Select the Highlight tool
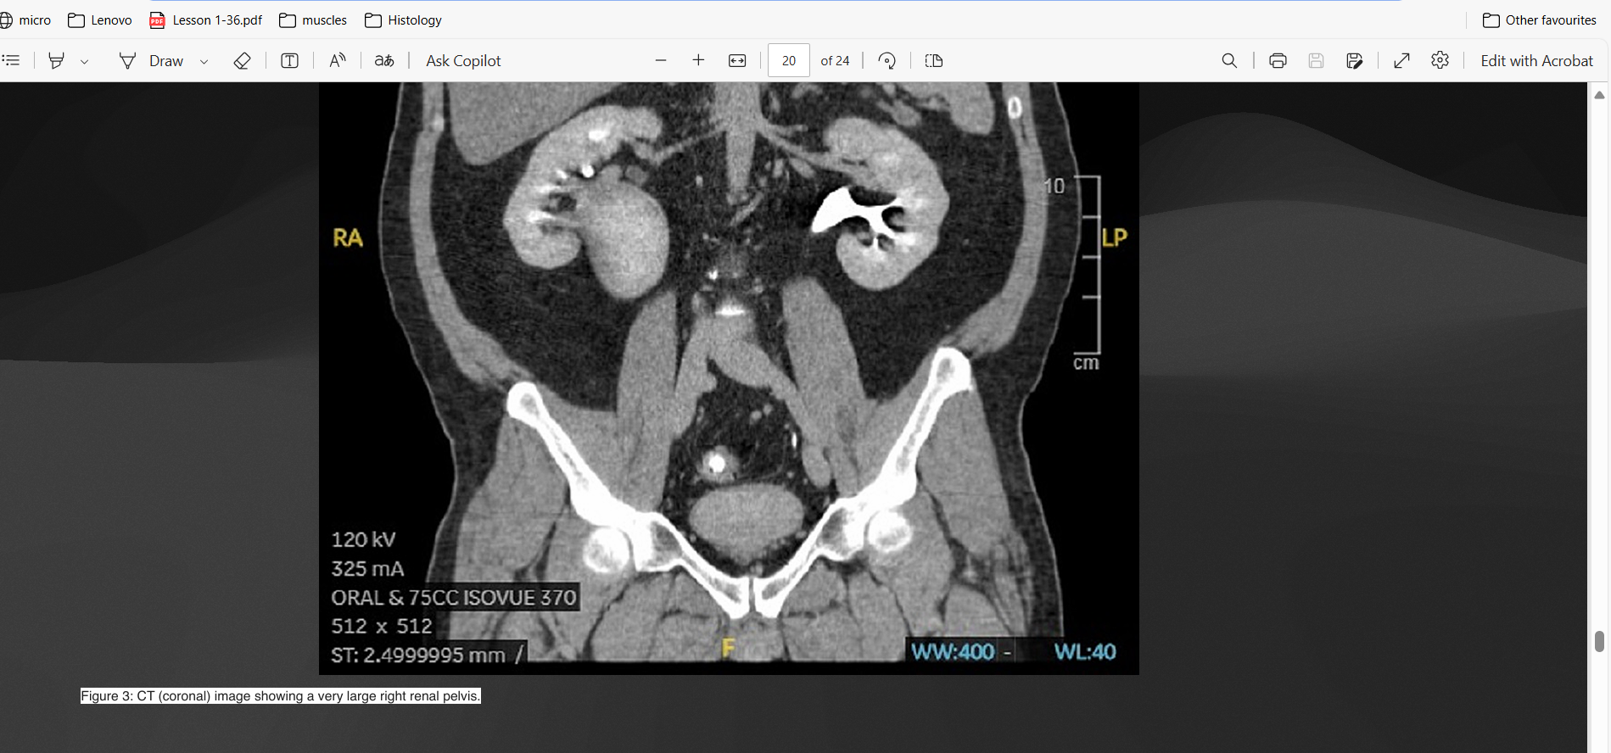The width and height of the screenshot is (1611, 753). [56, 60]
